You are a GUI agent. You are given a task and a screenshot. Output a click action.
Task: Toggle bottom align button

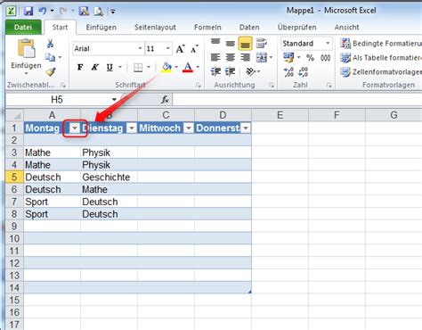coord(245,44)
